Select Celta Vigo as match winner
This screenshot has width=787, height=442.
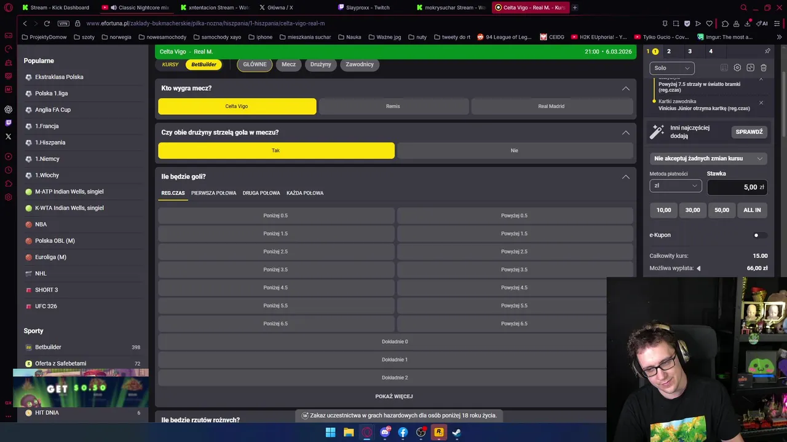(x=237, y=106)
